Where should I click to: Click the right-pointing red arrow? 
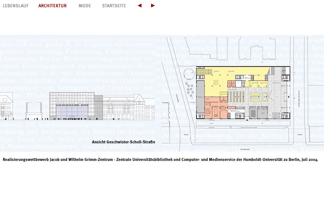pos(153,6)
